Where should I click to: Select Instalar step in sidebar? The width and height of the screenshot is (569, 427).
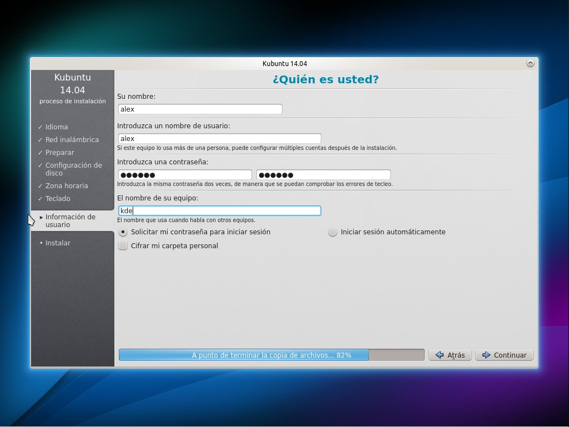point(58,243)
